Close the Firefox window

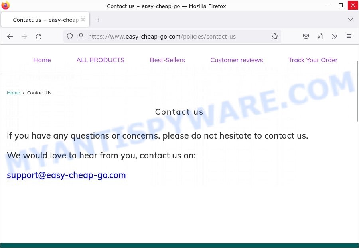(353, 5)
